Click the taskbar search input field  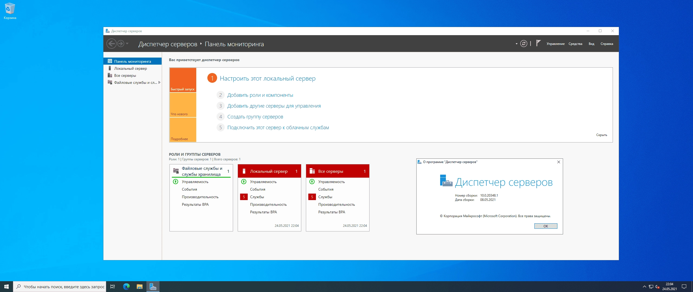point(60,287)
